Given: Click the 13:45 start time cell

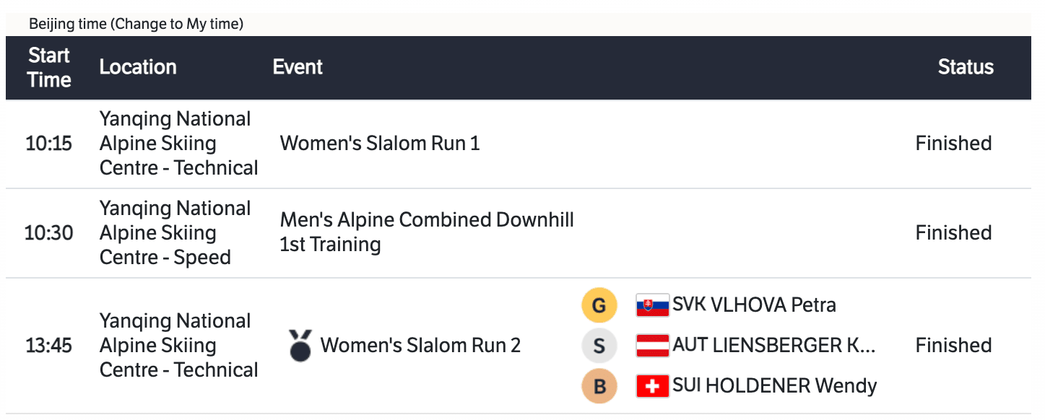Looking at the screenshot, I should 49,346.
